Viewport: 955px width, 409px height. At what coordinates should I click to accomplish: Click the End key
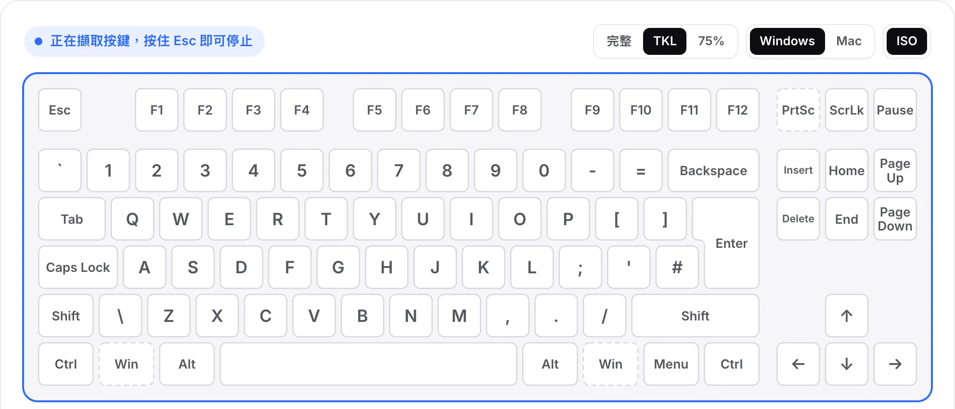[x=846, y=219]
